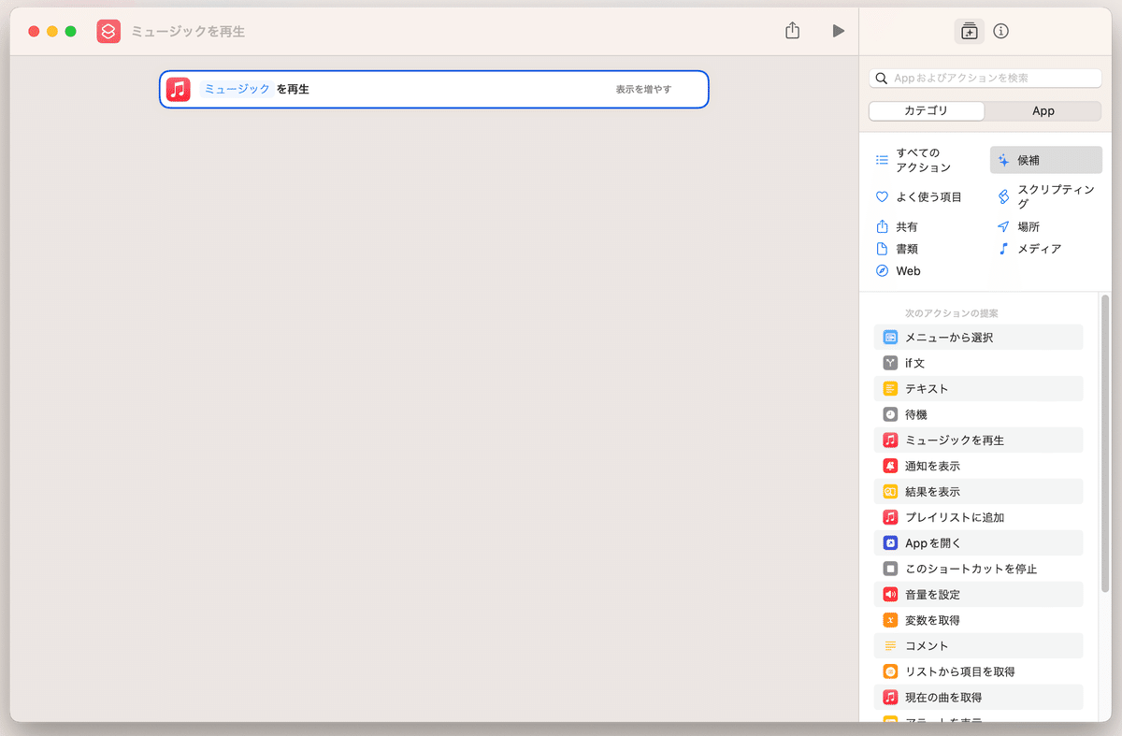Click the share icon beside 共有

(x=882, y=226)
